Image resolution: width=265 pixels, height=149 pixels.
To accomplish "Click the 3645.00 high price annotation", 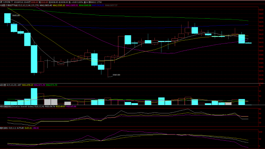I will [16, 15].
